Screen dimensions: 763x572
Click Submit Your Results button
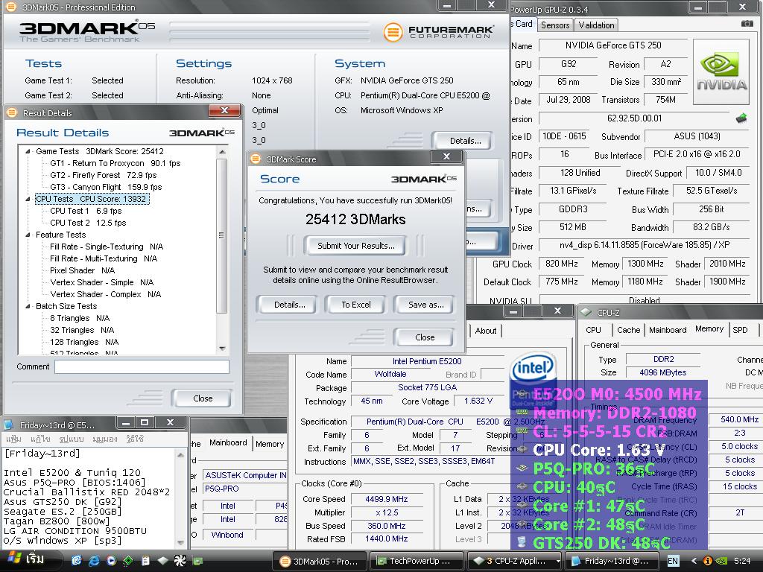tap(355, 246)
